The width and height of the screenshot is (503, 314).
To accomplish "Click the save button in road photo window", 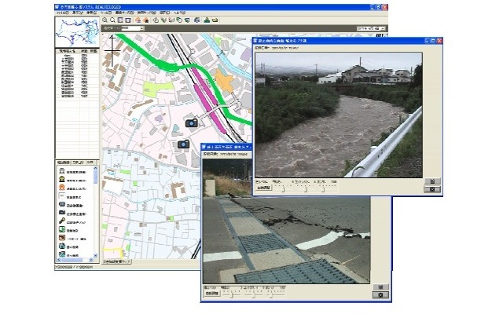I will pos(380,287).
